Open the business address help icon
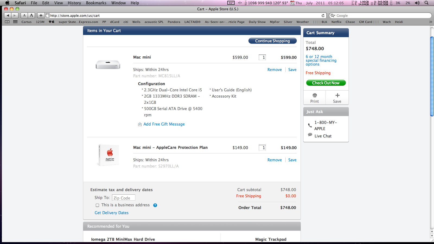The image size is (434, 244). [155, 205]
